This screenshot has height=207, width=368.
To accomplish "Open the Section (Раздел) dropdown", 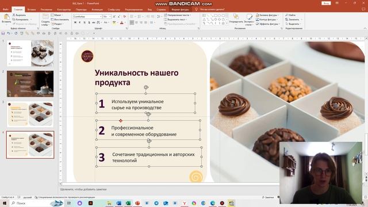I will click(x=57, y=24).
